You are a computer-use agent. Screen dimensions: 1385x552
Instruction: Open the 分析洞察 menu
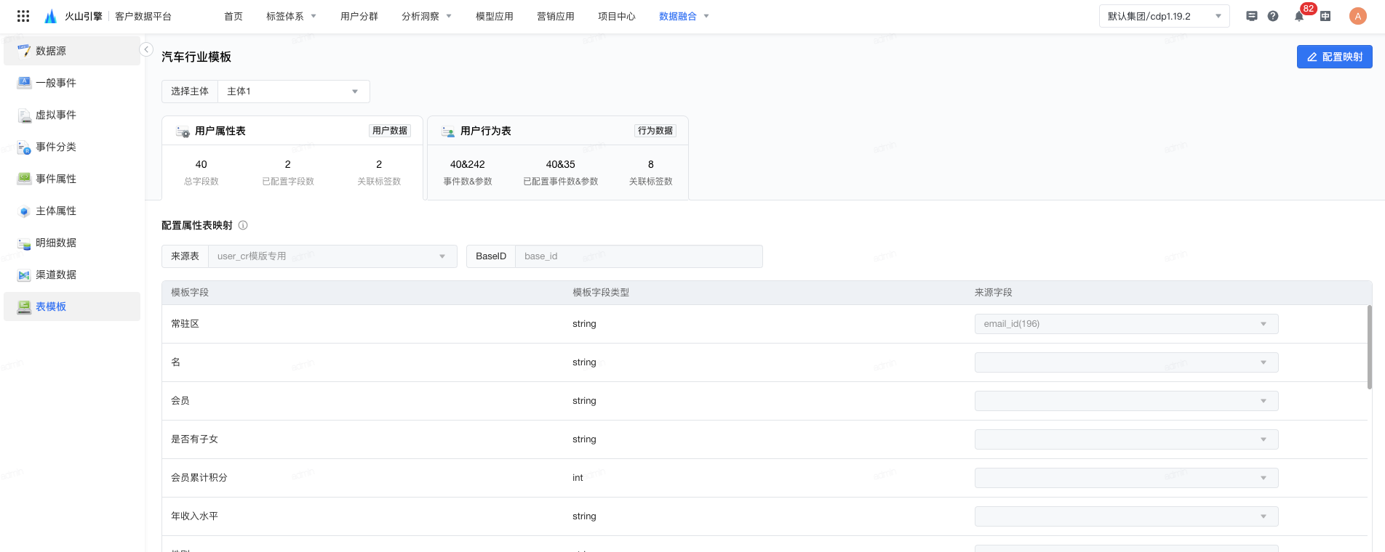426,16
